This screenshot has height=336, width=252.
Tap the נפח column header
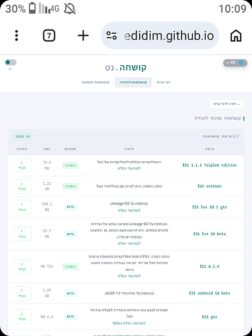(x=46, y=149)
